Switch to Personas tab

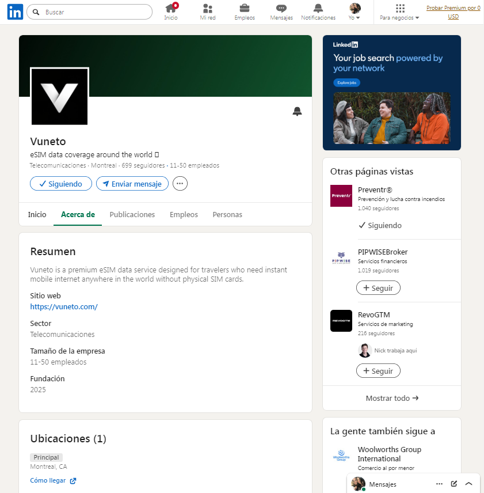[x=227, y=214]
